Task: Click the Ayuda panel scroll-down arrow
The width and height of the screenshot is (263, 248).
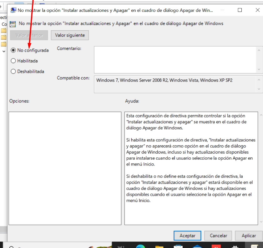Action: [260, 222]
